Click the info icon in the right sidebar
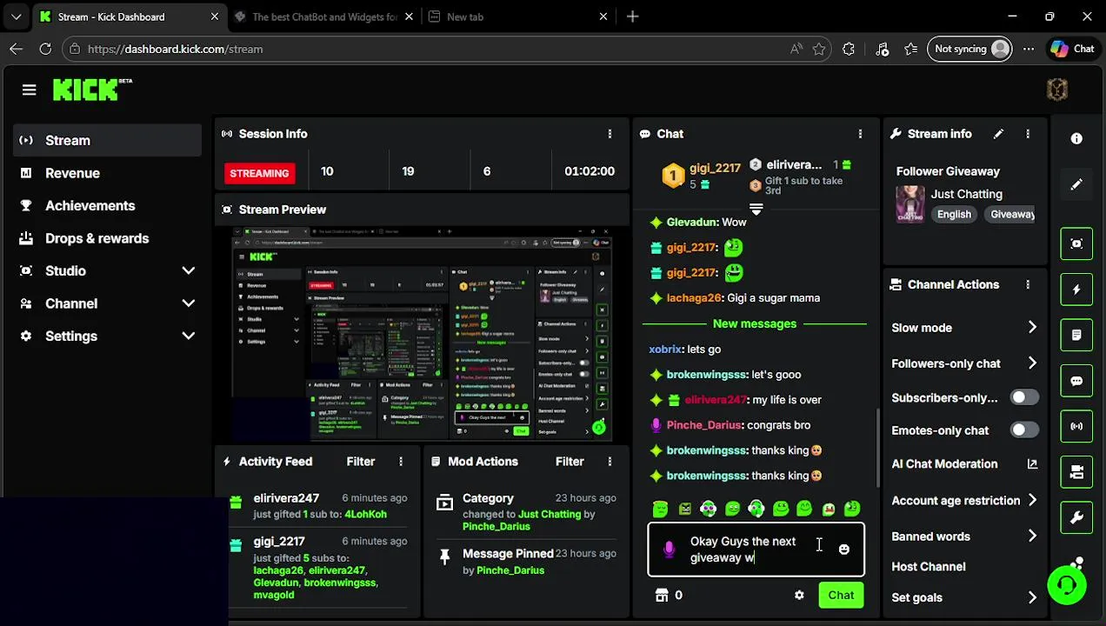The height and width of the screenshot is (626, 1106). tap(1076, 138)
